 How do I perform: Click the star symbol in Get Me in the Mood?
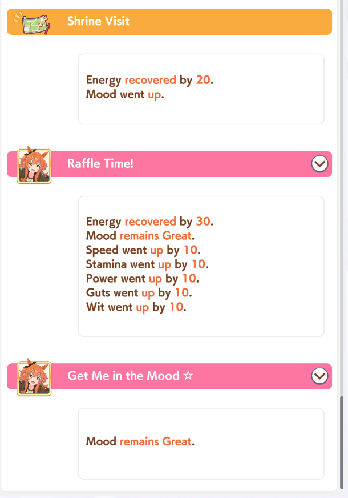tap(188, 376)
